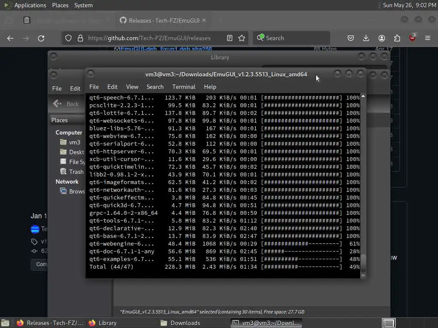
Task: Open the terminal Edit menu
Action: click(x=112, y=87)
